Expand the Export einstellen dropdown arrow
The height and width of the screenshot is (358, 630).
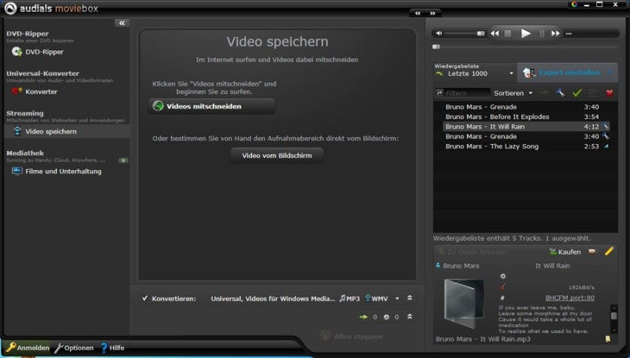[x=610, y=72]
